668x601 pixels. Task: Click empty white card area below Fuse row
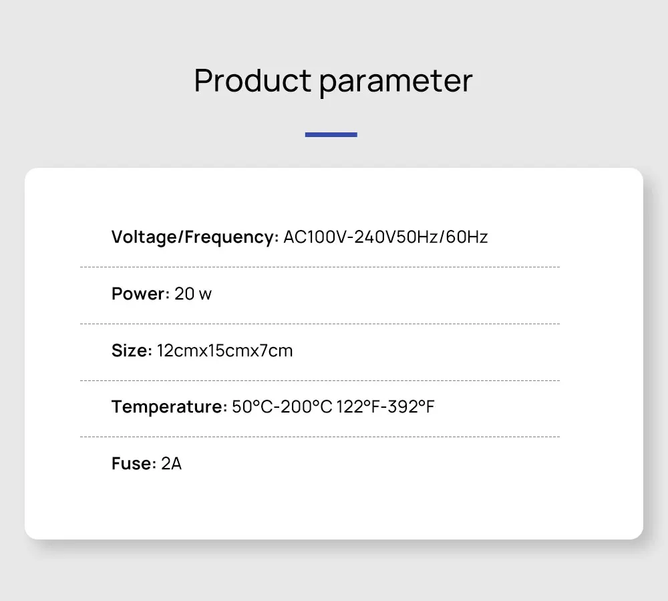tap(334, 508)
